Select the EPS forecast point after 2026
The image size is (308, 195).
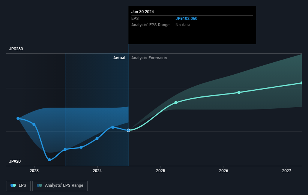click(239, 93)
